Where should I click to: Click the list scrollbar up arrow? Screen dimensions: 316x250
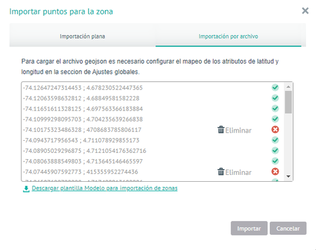point(288,86)
